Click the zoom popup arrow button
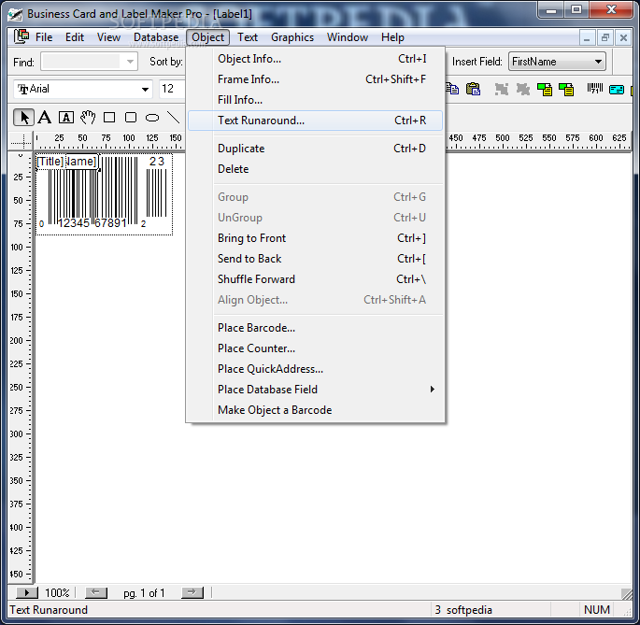The width and height of the screenshot is (640, 625). (x=27, y=592)
